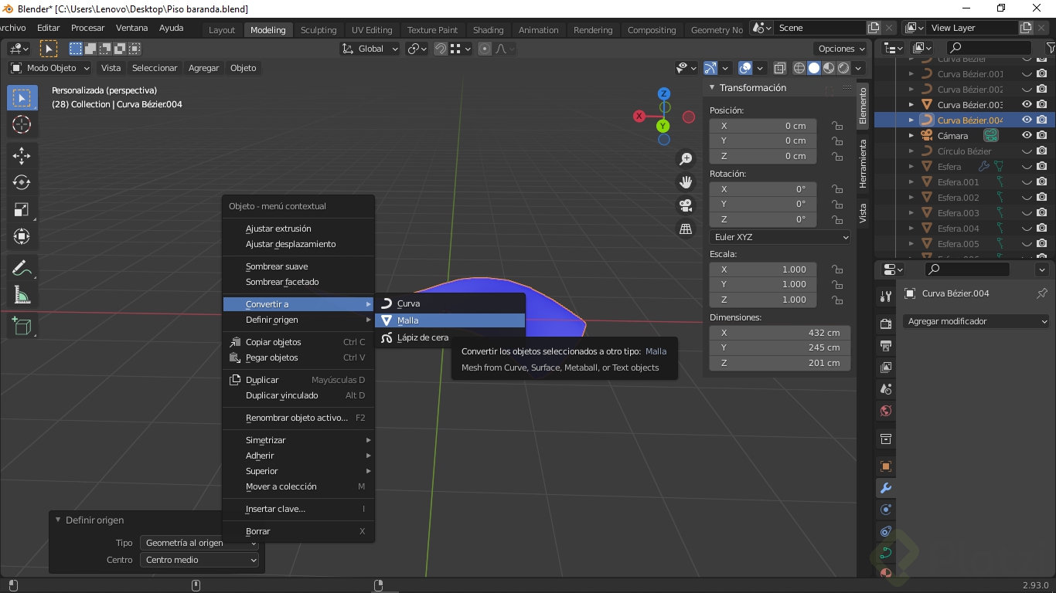This screenshot has height=593, width=1056.
Task: Lock the Posición X value
Action: 836,126
